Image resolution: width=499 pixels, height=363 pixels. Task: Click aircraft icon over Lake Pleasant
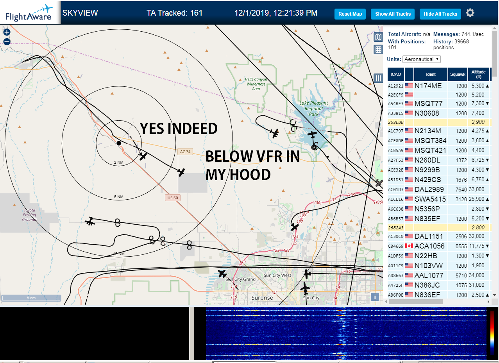click(x=312, y=134)
